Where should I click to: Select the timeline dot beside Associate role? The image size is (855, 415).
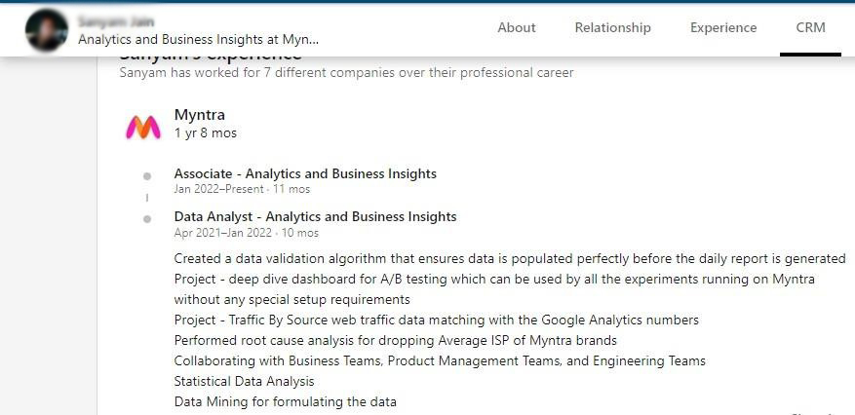(x=147, y=176)
